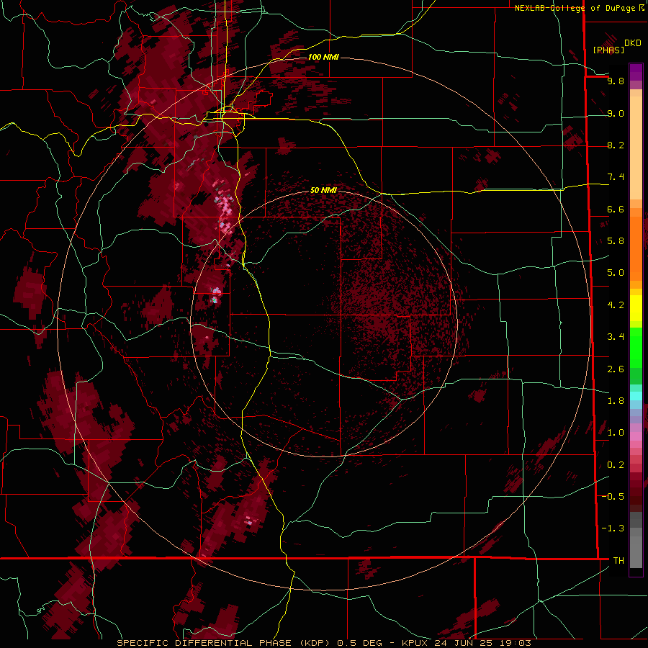The image size is (648, 648).
Task: Click the 6.6 legend value
Action: [x=616, y=209]
